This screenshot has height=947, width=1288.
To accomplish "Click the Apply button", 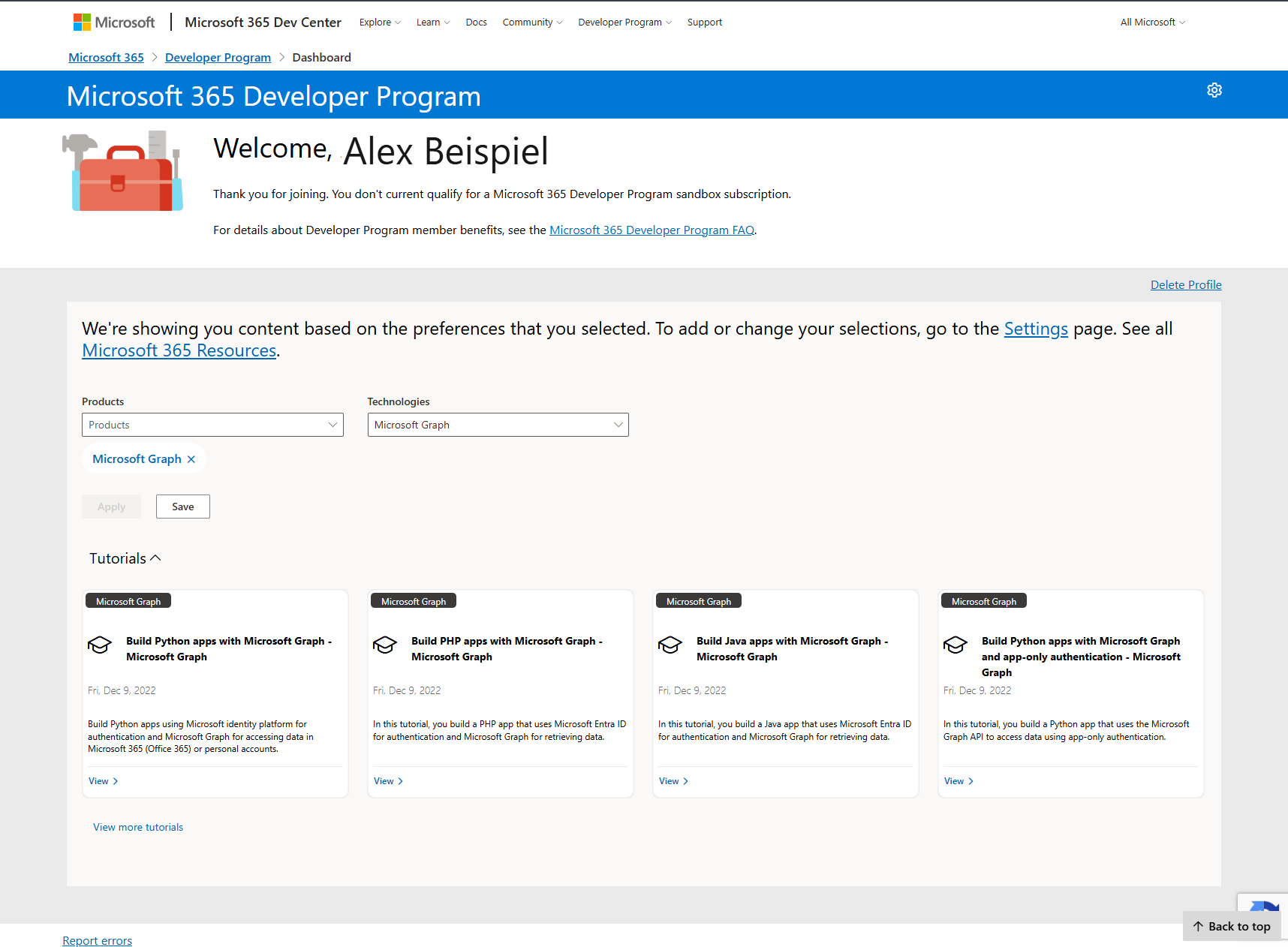I will 111,507.
